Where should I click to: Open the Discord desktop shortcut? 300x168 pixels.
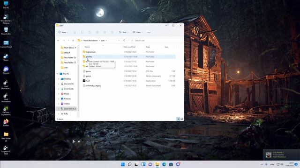pyautogui.click(x=6, y=70)
